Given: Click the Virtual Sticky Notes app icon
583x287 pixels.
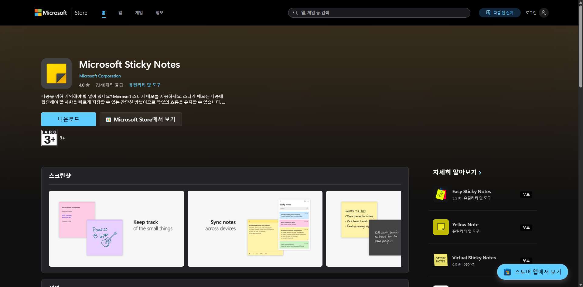Looking at the screenshot, I should 441,260.
